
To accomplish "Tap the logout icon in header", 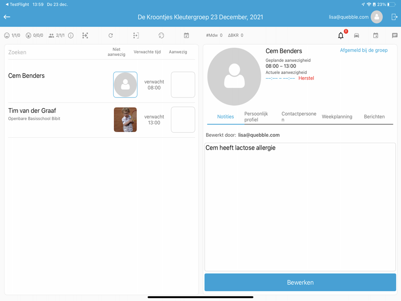I will click(394, 17).
